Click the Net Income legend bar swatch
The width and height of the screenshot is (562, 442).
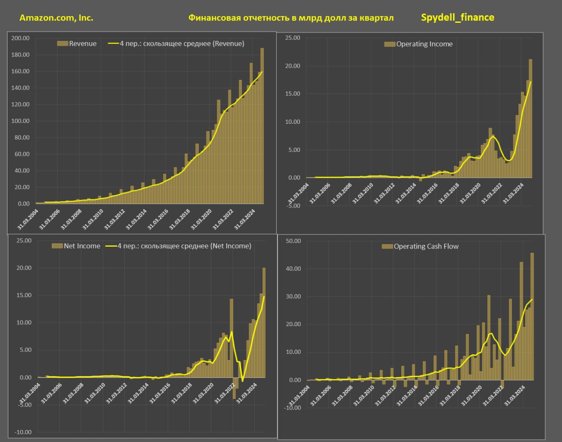coord(58,246)
